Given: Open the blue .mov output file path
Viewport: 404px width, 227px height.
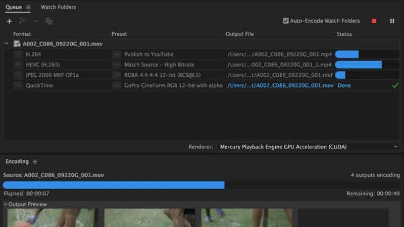Looking at the screenshot, I should pos(280,85).
